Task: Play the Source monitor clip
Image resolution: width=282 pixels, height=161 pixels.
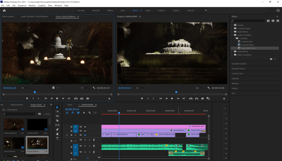Action: click(57, 99)
